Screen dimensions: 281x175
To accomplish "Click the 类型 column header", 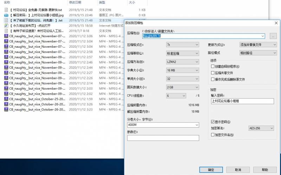I will [x=103, y=2].
